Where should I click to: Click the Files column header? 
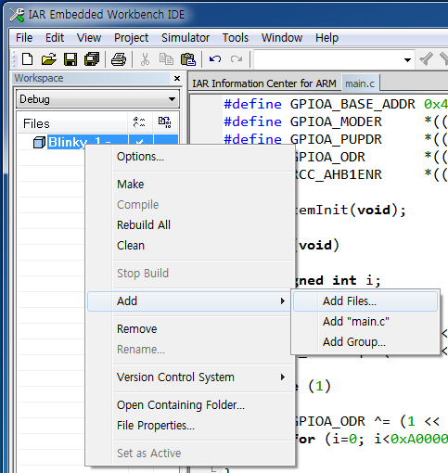coord(72,123)
